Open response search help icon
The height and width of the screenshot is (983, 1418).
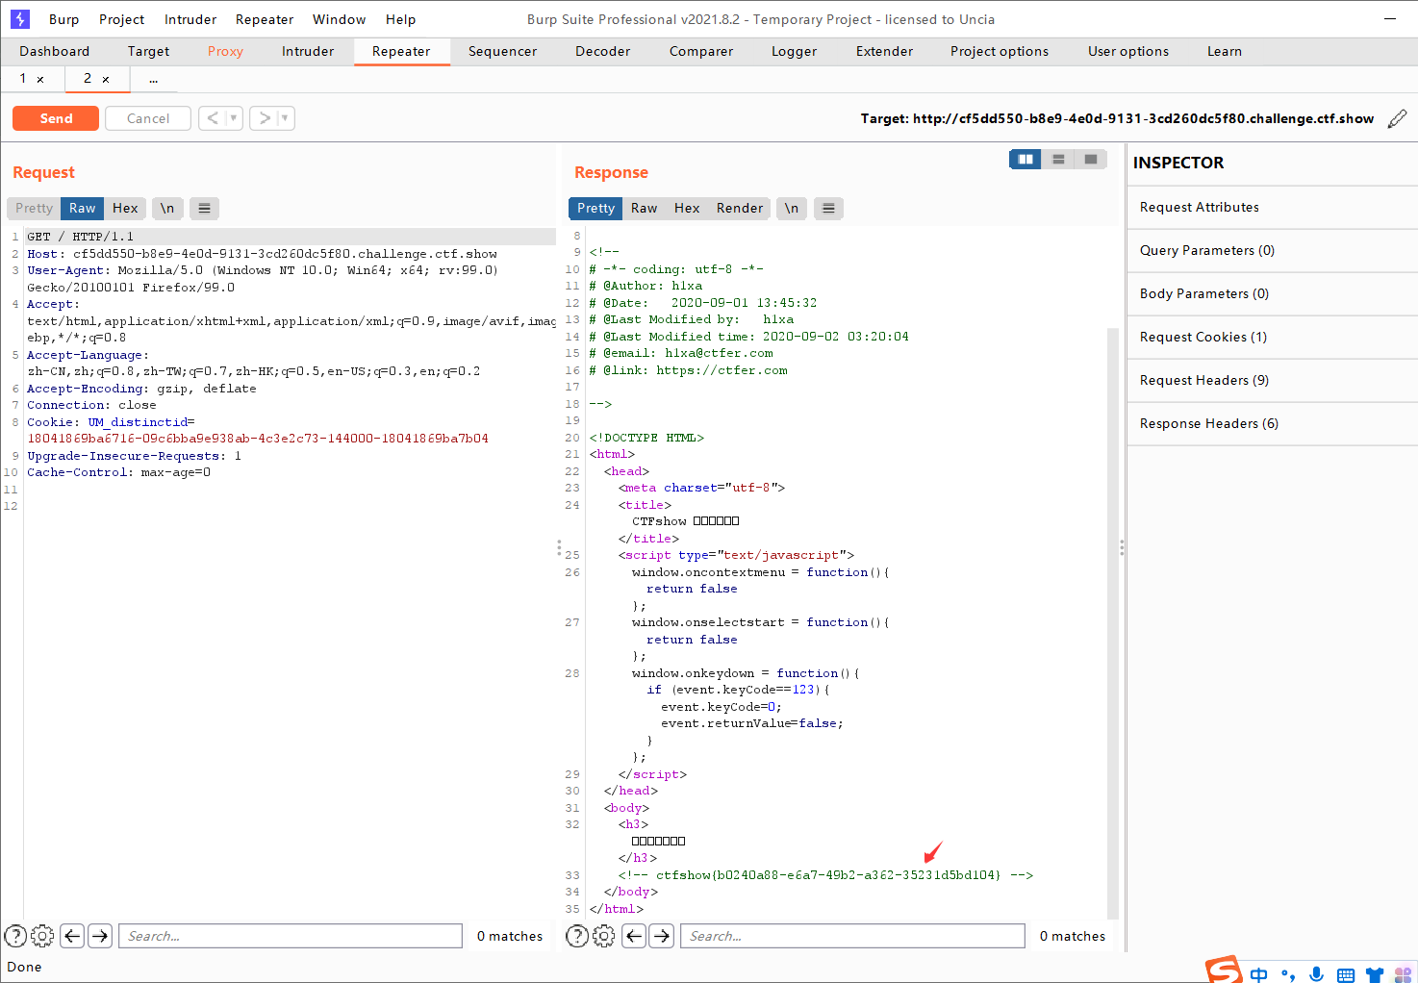point(577,936)
